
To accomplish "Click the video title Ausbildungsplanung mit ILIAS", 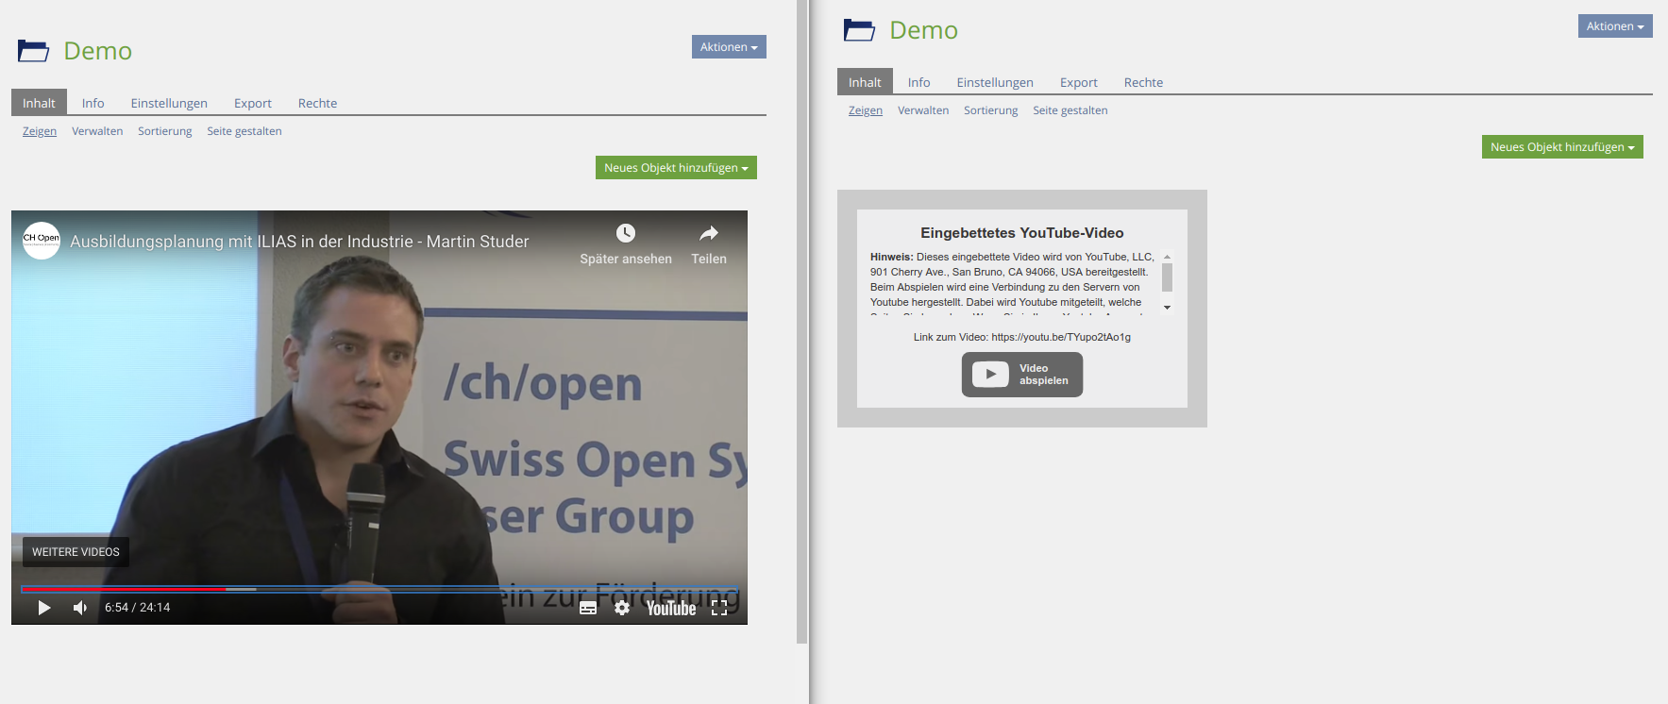I will click(299, 242).
